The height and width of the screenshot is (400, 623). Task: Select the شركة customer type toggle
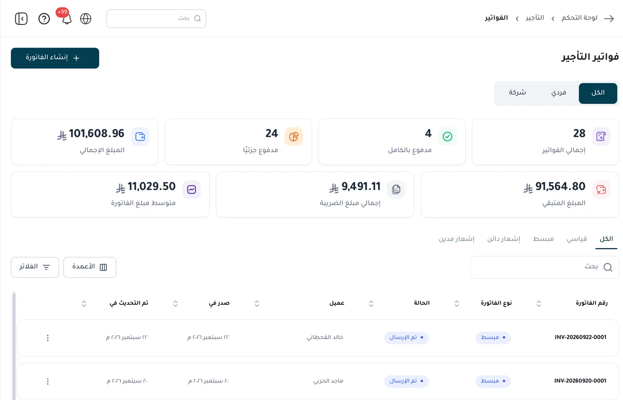pos(517,93)
